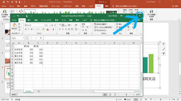The height and width of the screenshot is (101, 181).
Task: Add a new sheet with the plus icon
Action: [x=39, y=91]
